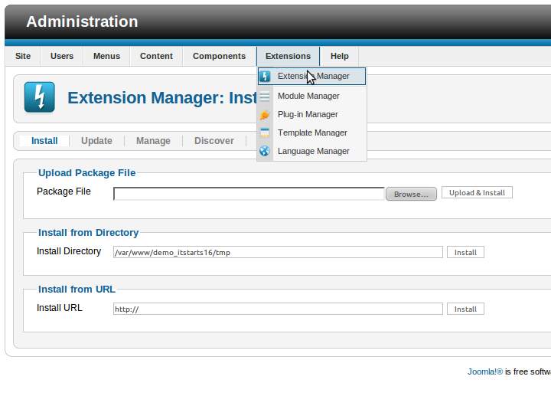Click the Module Manager menu icon
Viewport: 551px width, 396px height.
point(265,97)
